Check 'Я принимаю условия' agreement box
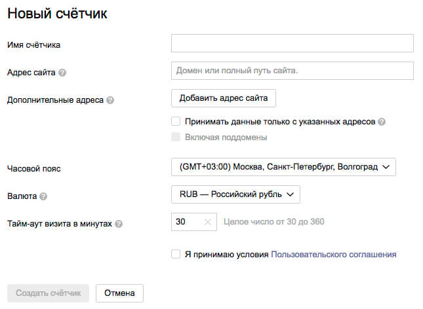423x309 pixels. 176,254
